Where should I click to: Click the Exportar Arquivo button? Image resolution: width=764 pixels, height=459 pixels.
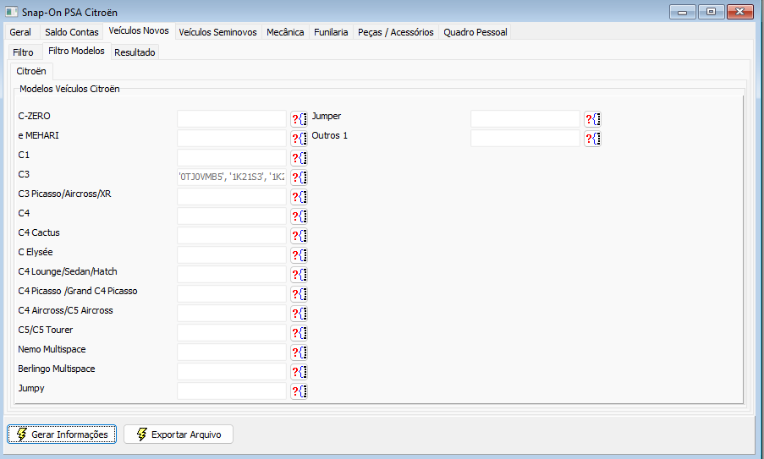(x=179, y=434)
